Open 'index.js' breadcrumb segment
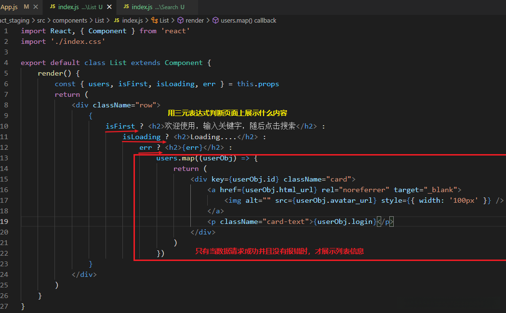Screen dimensions: 506x313 click(x=133, y=20)
